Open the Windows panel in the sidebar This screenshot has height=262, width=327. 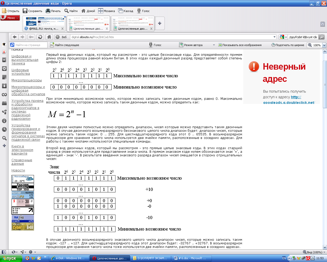(4, 103)
